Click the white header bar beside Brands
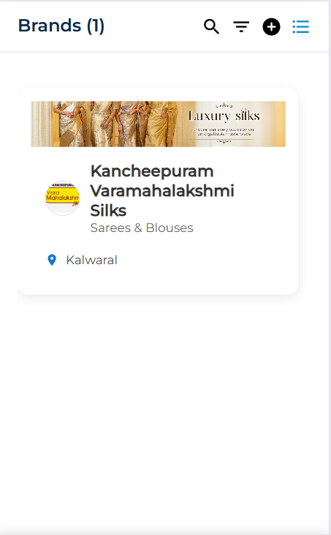The height and width of the screenshot is (535, 331). (x=153, y=26)
